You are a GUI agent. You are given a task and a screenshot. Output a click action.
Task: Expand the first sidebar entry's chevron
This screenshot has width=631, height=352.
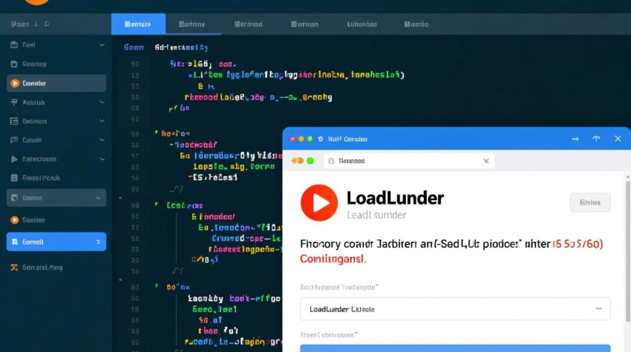pos(101,45)
